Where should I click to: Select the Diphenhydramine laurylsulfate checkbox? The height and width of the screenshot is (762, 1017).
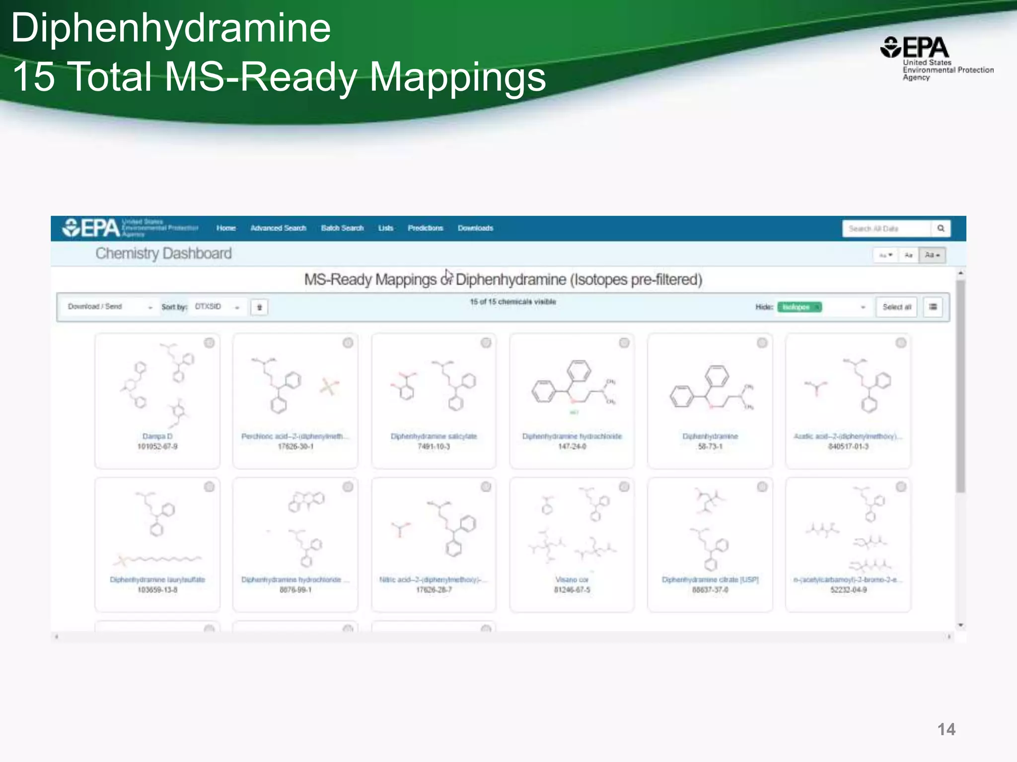[210, 487]
